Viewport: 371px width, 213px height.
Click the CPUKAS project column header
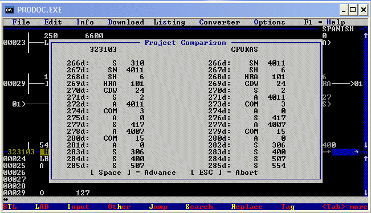click(244, 50)
